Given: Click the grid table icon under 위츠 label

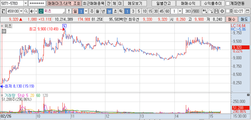Looking at the screenshot, I should [x=4, y=31].
